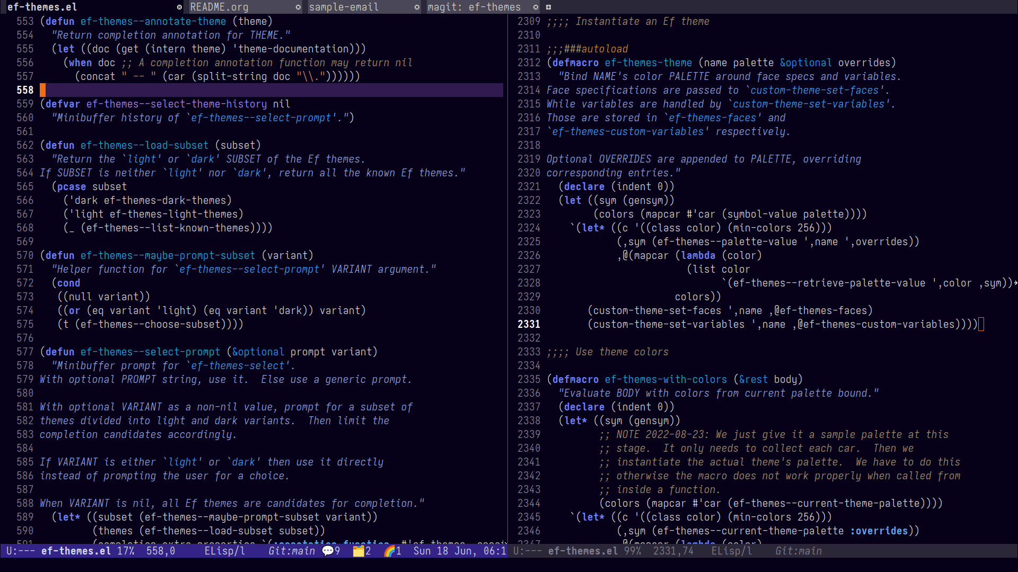Screen dimensions: 1018x572
Task: Click ef-themes--select-theme-history variable name
Action: (x=177, y=104)
